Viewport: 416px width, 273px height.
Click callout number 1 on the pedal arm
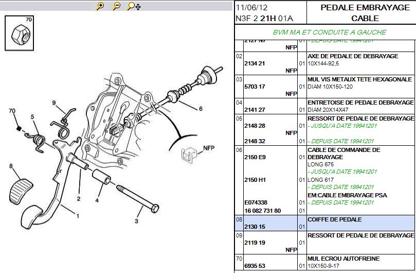(x=78, y=215)
